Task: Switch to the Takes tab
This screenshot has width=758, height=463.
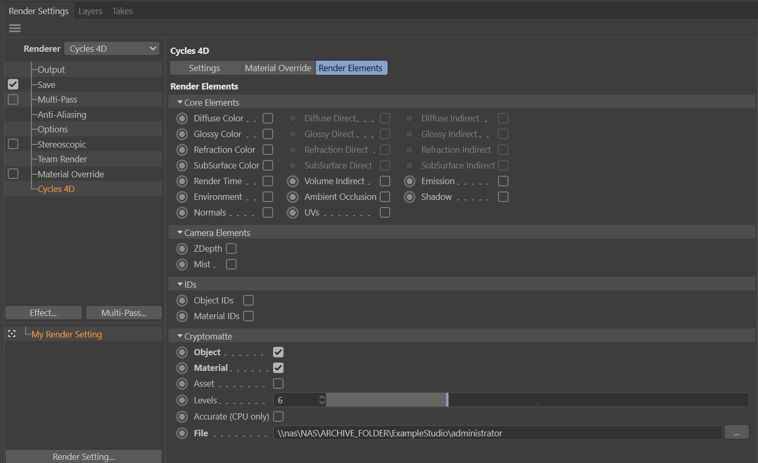Action: tap(122, 11)
